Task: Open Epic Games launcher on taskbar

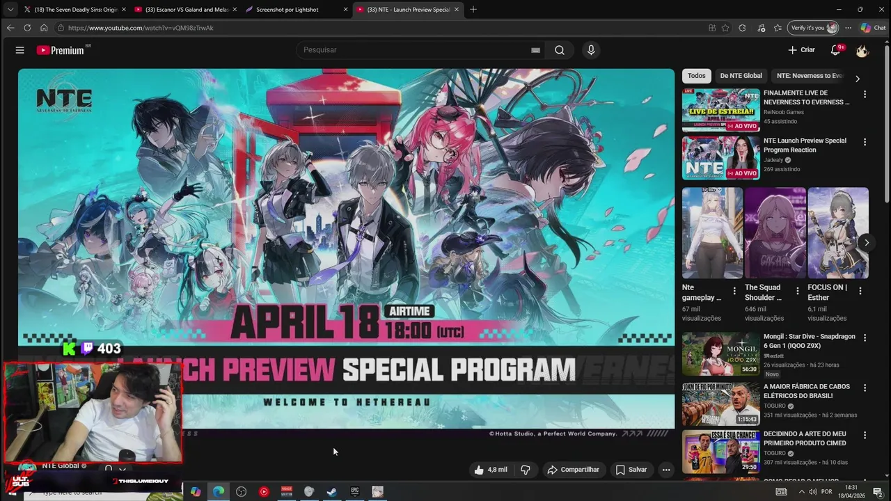Action: click(355, 491)
